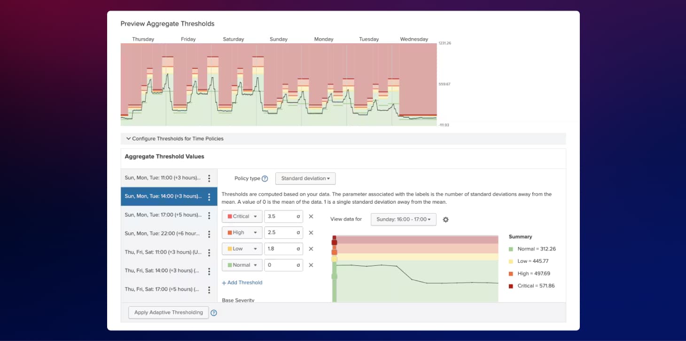Remove the Critical threshold with its X icon
Image resolution: width=686 pixels, height=341 pixels.
(x=311, y=216)
